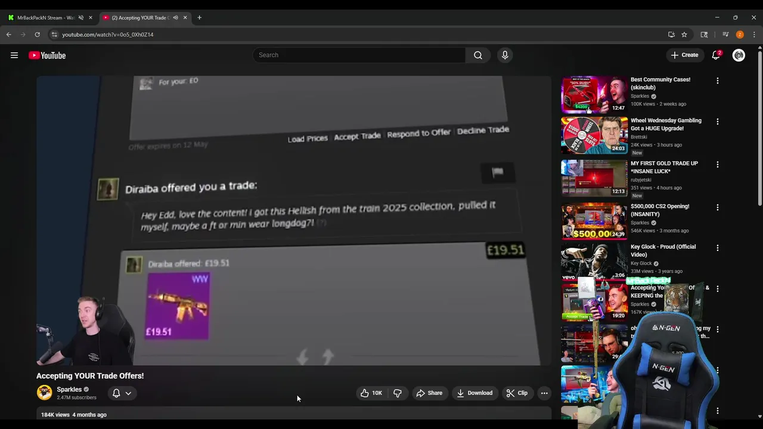Open $500,000 CS2 Opening thumbnail
This screenshot has height=429, width=763.
(594, 220)
